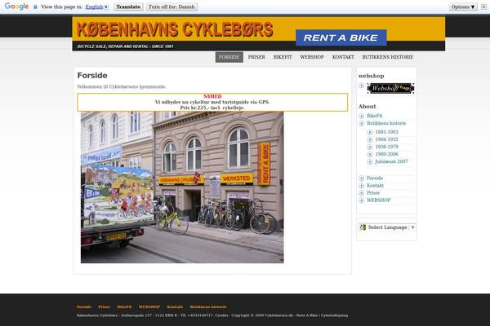Click the NYHED announcement box

coord(212,102)
